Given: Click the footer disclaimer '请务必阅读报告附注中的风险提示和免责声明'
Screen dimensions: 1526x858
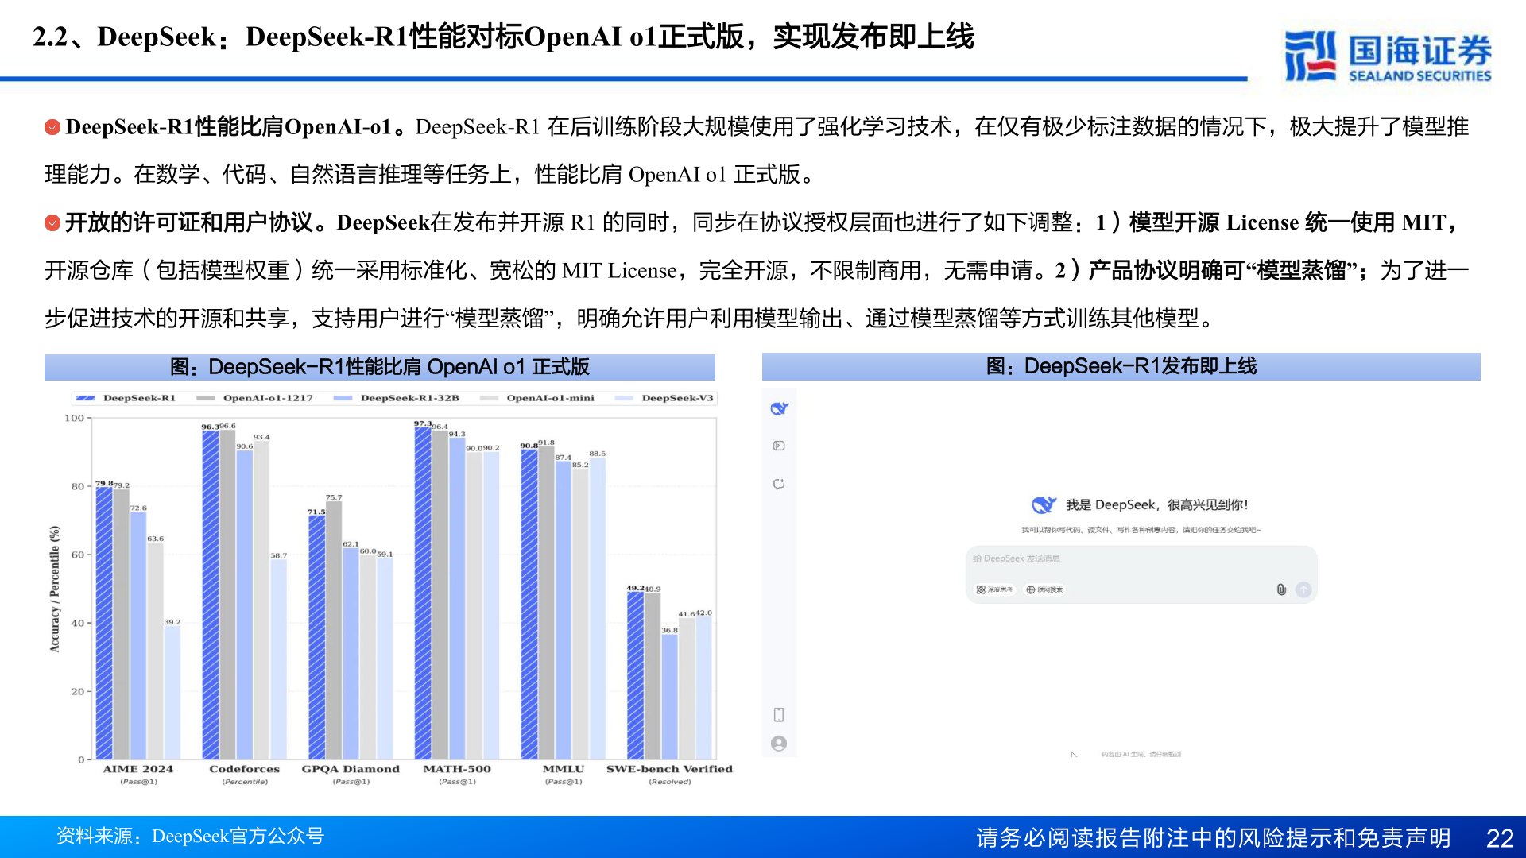Looking at the screenshot, I should [1214, 838].
